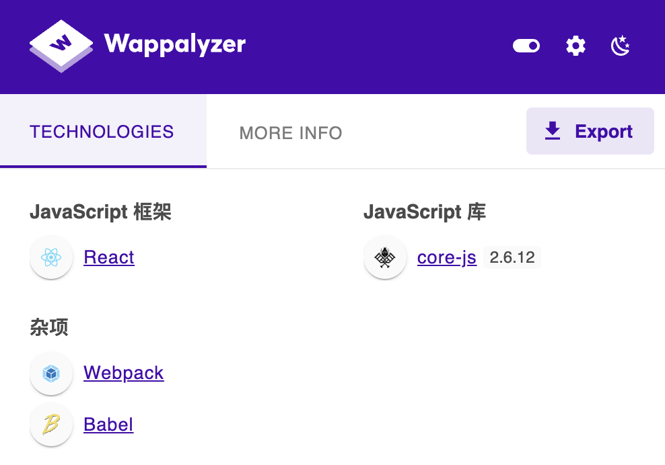The width and height of the screenshot is (665, 465).
Task: Click the 杂项 category heading
Action: pyautogui.click(x=48, y=327)
